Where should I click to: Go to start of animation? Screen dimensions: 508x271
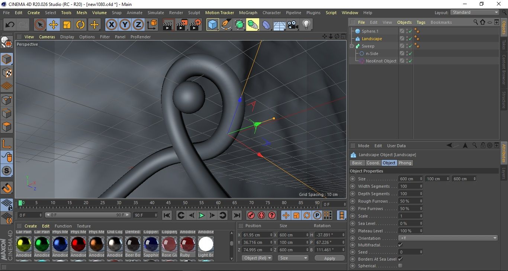(167, 215)
